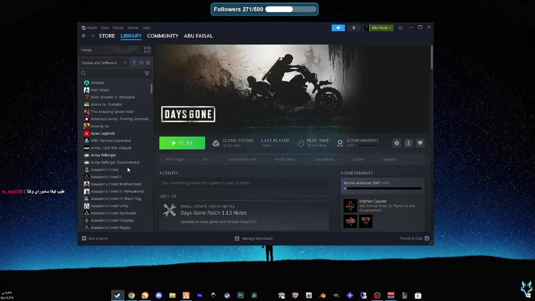Open the Store Page link
The image size is (535, 301).
tap(174, 159)
